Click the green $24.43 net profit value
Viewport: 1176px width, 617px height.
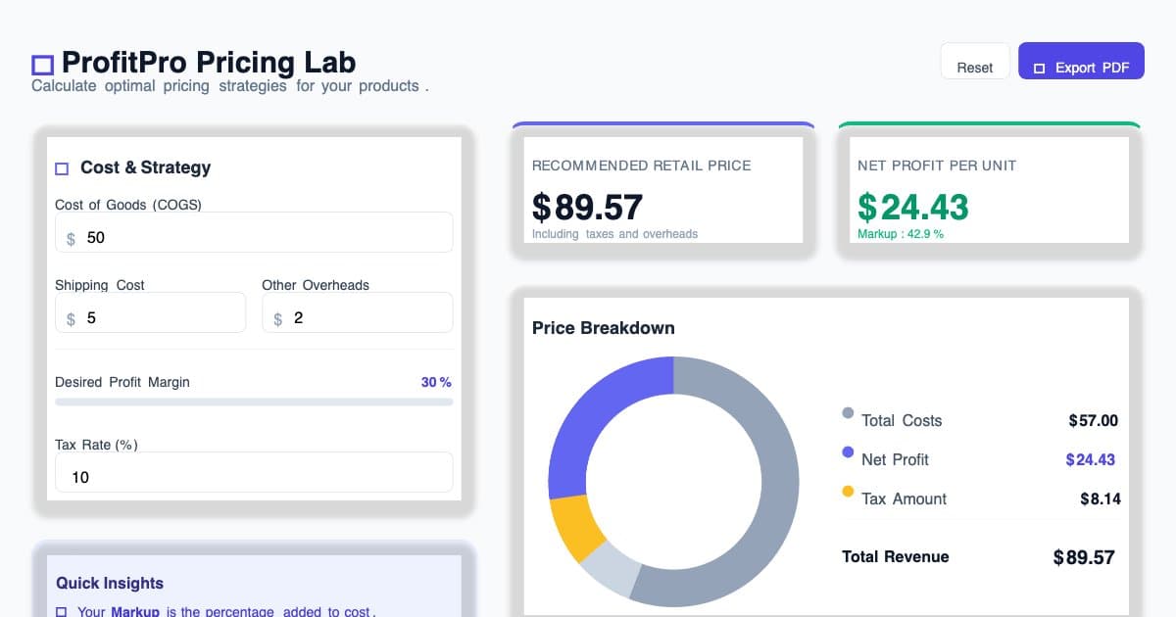pos(913,207)
